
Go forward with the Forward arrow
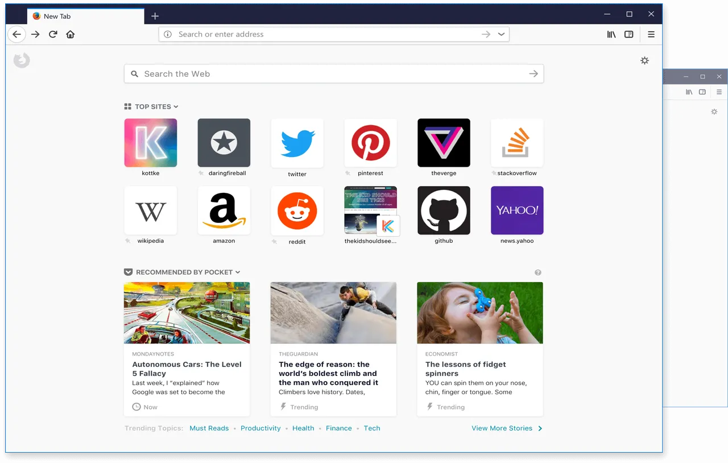coord(35,35)
